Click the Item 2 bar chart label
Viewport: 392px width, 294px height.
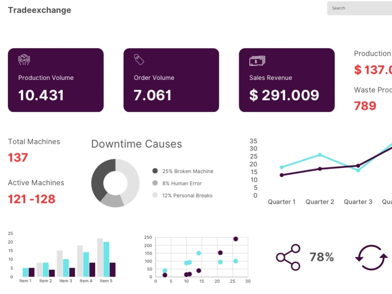click(x=45, y=281)
